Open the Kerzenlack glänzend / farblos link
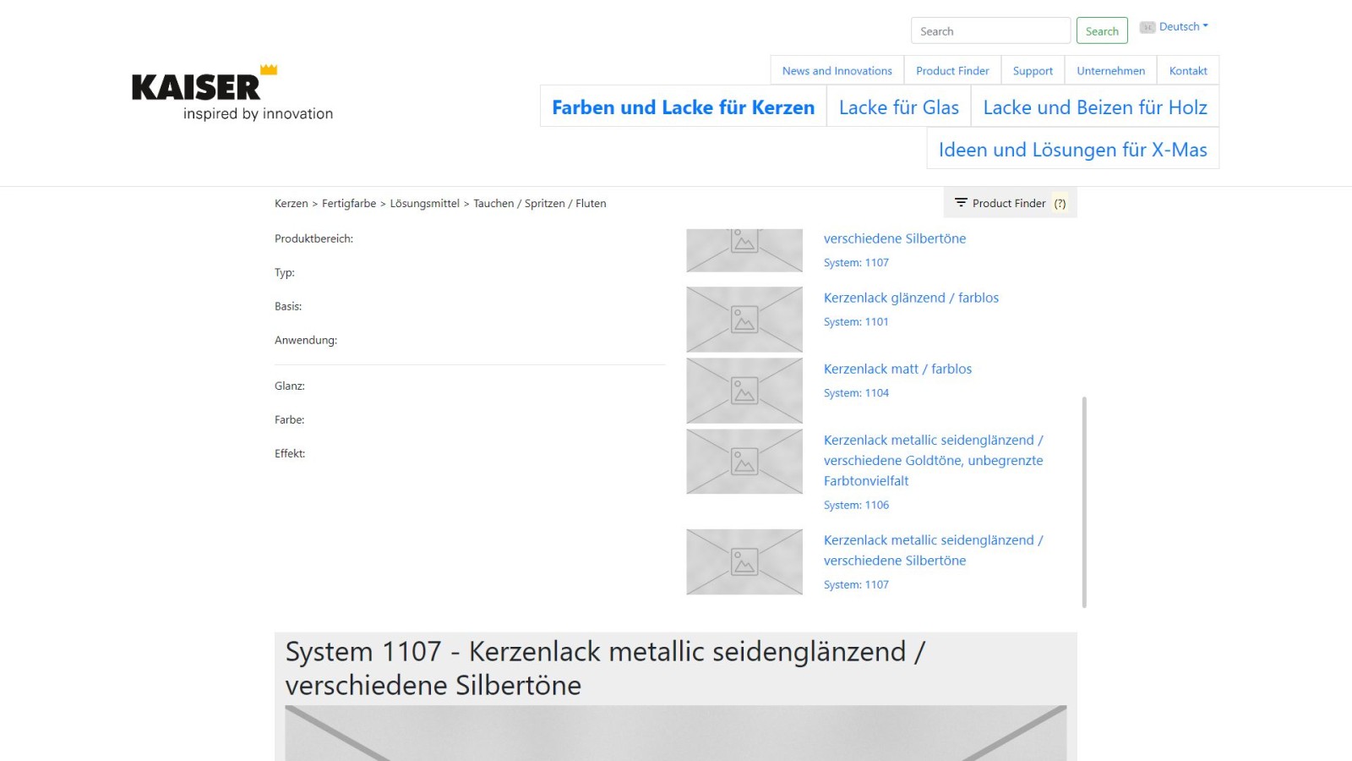The width and height of the screenshot is (1352, 761). [x=911, y=298]
